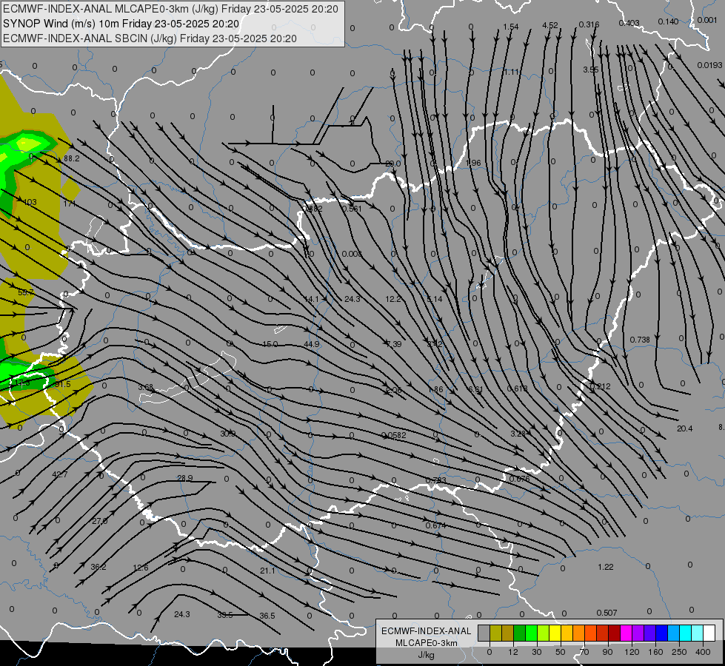Click the map value 1.96
Screen dimensions: 725x666
(473, 163)
